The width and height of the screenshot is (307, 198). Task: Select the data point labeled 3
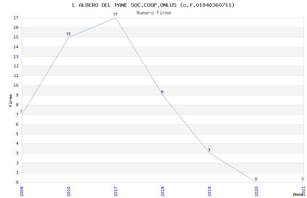click(209, 153)
